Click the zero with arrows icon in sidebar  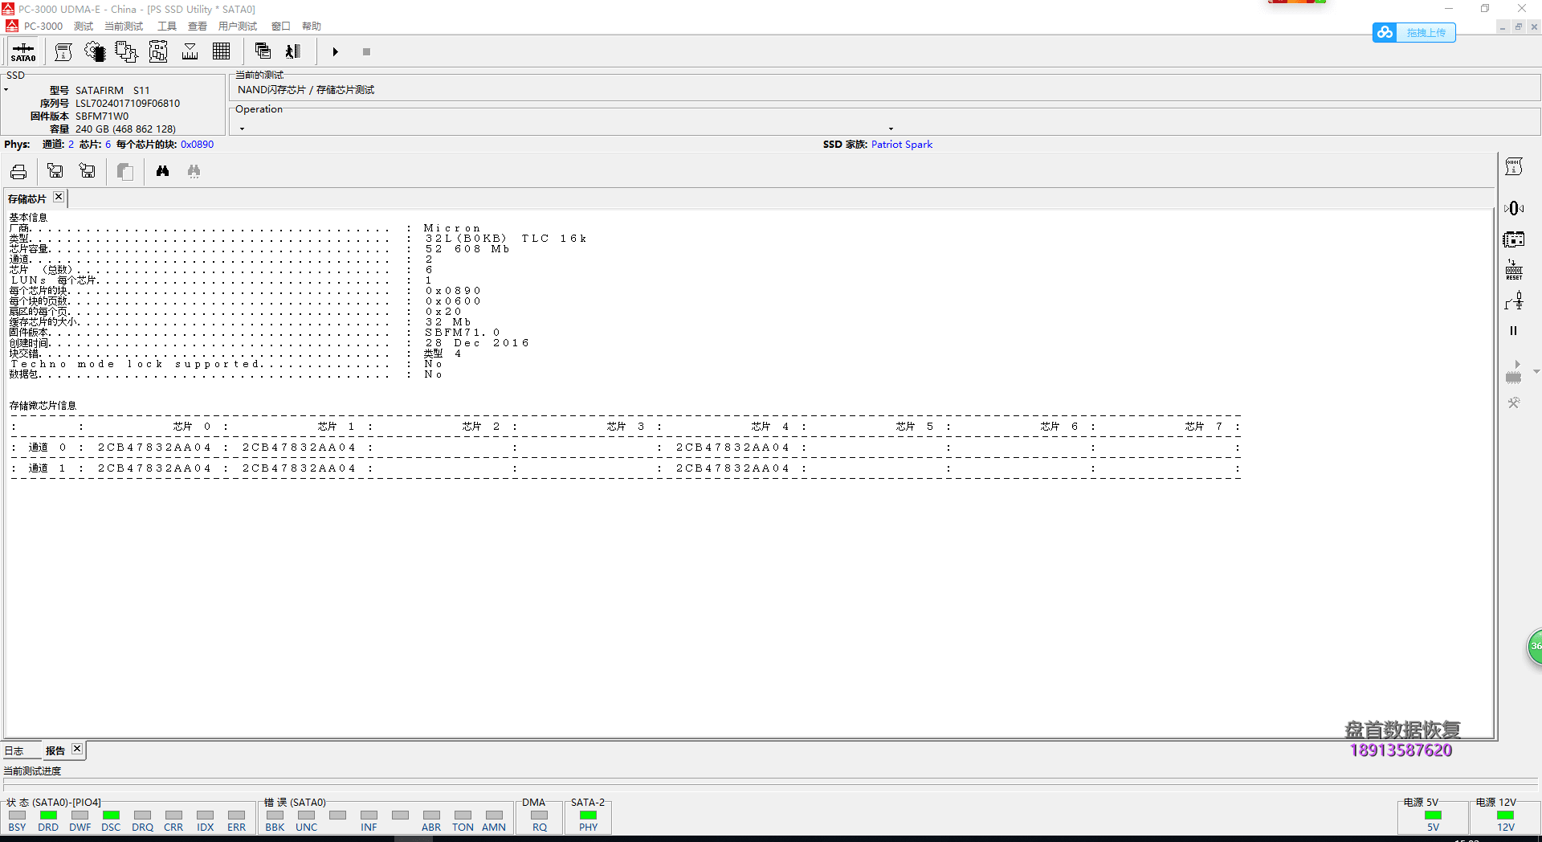tap(1514, 208)
